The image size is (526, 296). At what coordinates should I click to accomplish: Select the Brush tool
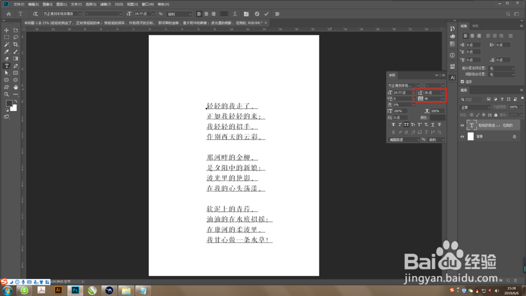tap(15, 52)
